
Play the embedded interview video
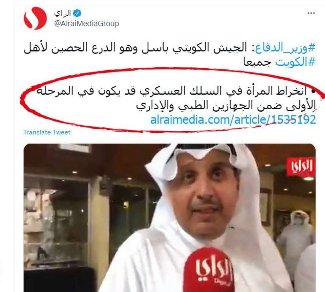tap(169, 218)
